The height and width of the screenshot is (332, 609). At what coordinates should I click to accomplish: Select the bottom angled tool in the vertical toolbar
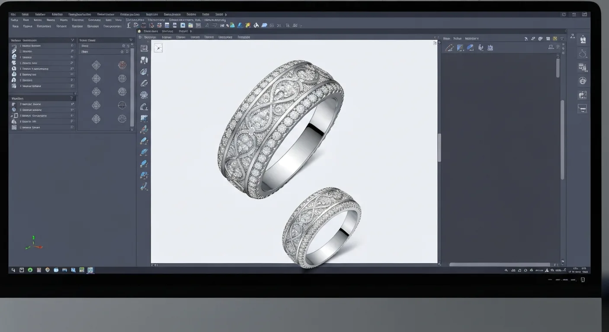[144, 187]
